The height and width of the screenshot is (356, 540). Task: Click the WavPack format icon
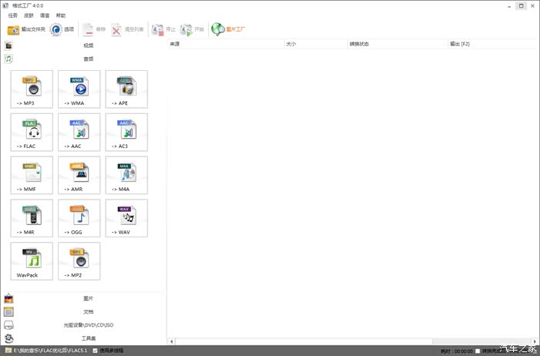[32, 261]
